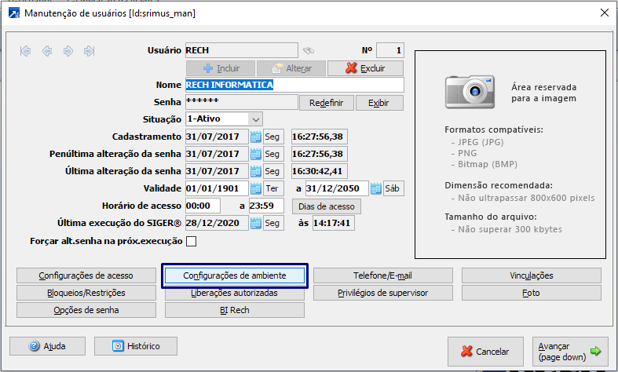Click the Nome field RECH INFORMATICA
618x372 pixels.
point(294,85)
